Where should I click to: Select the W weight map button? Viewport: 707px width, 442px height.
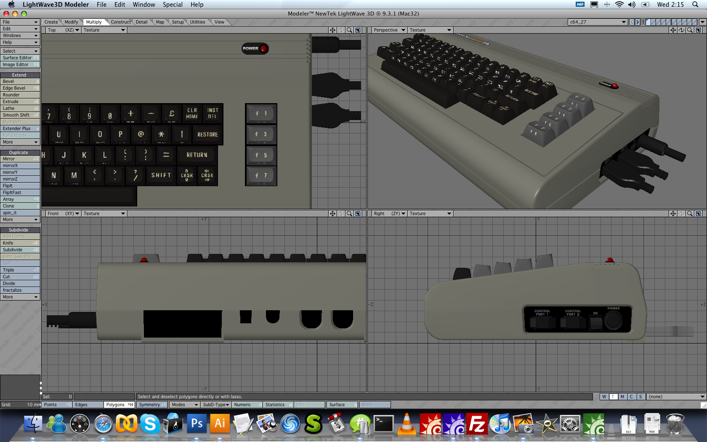(x=604, y=397)
